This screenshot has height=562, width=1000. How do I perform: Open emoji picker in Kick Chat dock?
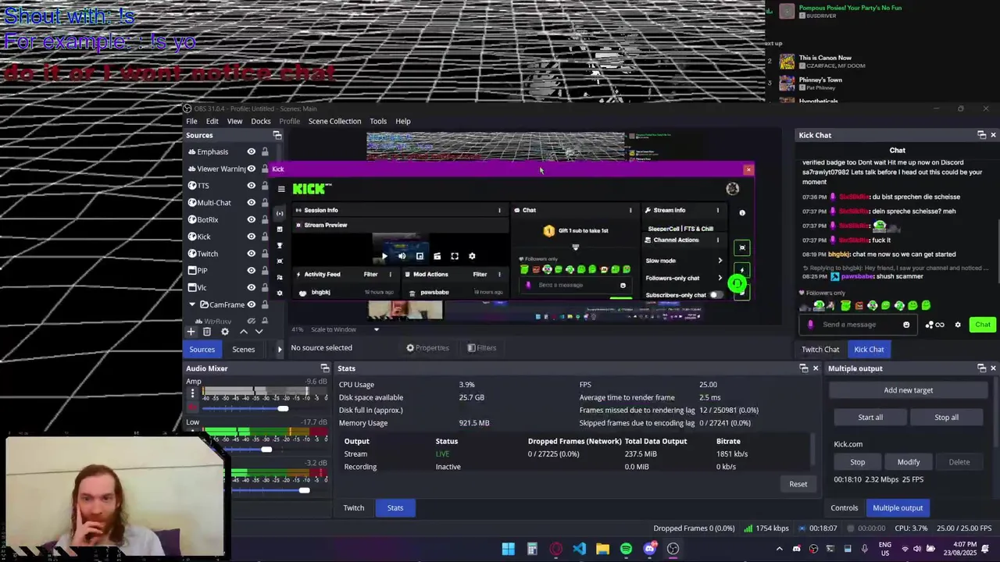(906, 325)
